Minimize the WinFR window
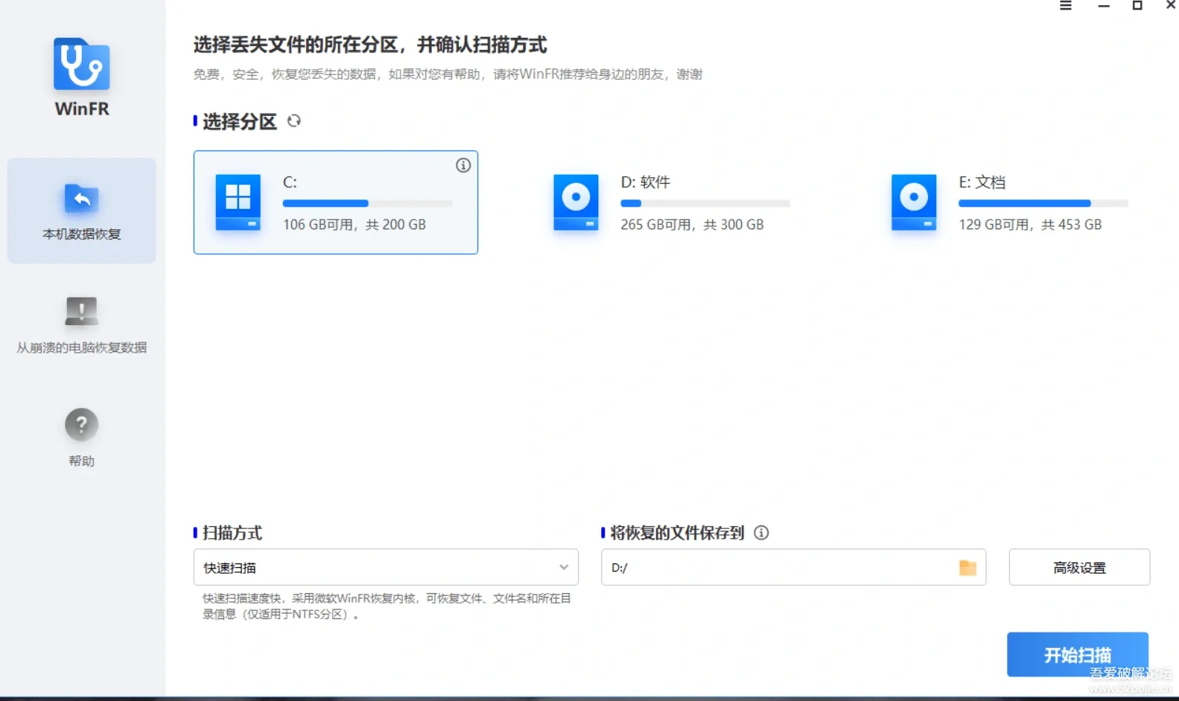 [x=1104, y=6]
